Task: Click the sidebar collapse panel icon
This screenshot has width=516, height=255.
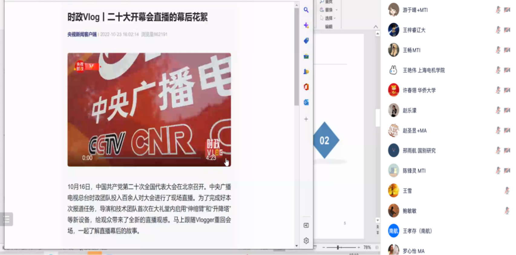Action: [306, 225]
